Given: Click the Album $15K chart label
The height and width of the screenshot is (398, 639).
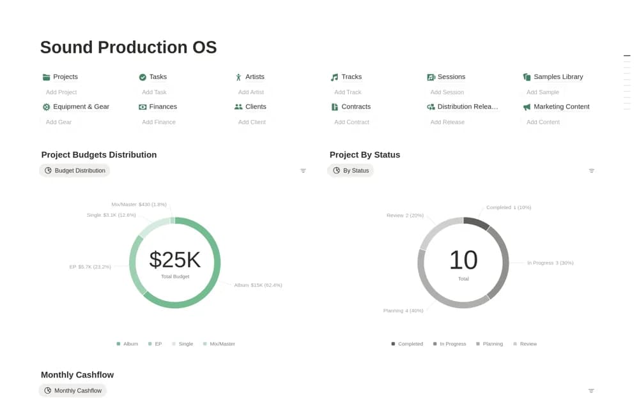Looking at the screenshot, I should [258, 285].
